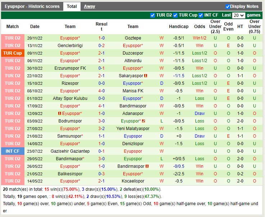This screenshot has height=217, width=265.
Task: Open Adanaspor team link
Action: click(133, 114)
